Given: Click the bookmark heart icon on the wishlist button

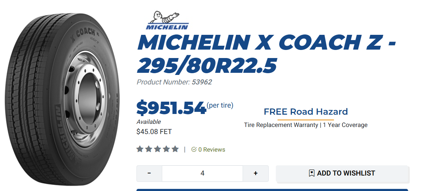Looking at the screenshot, I should coord(311,173).
